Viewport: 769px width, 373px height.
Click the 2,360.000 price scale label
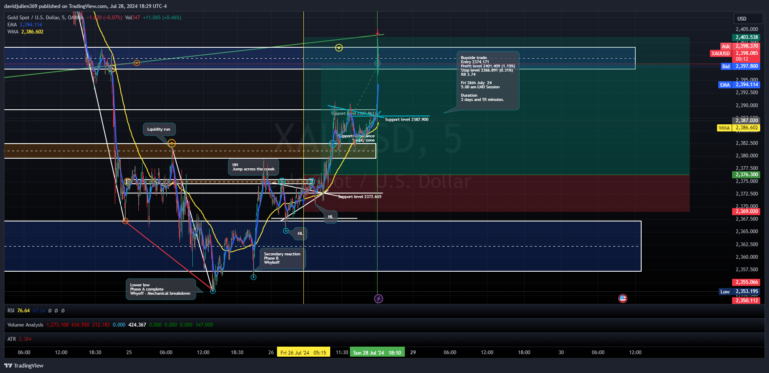pyautogui.click(x=747, y=257)
